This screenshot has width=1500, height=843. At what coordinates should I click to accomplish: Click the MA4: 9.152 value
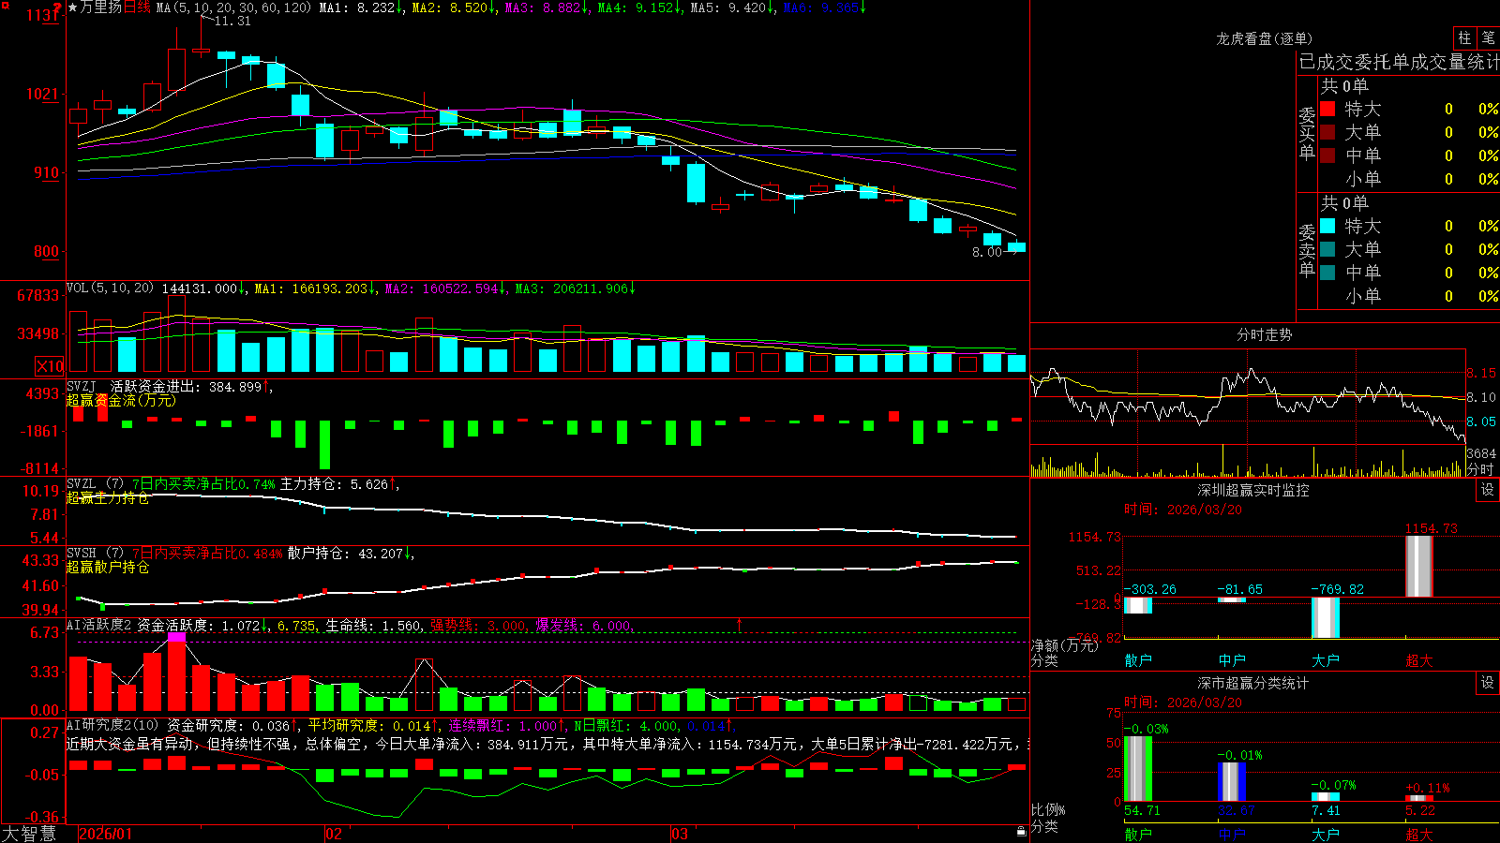coord(640,7)
